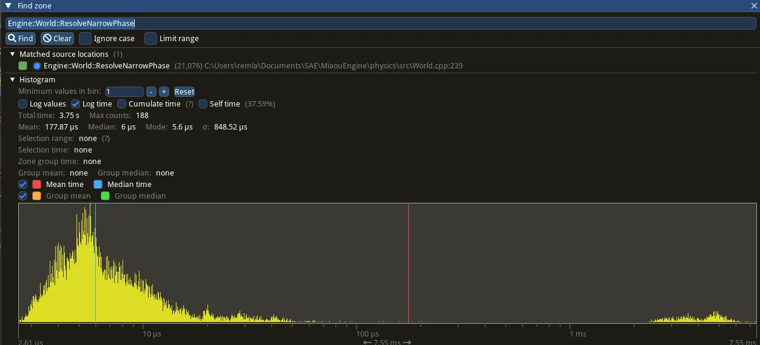Image resolution: width=760 pixels, height=345 pixels.
Task: Collapse the Find zone window triangle
Action: pos(8,5)
